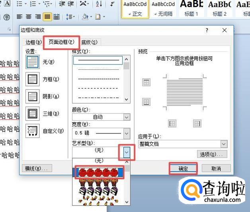Image resolution: width=250 pixels, height=212 pixels.
Task: Toggle right border in preview
Action: coord(197,124)
